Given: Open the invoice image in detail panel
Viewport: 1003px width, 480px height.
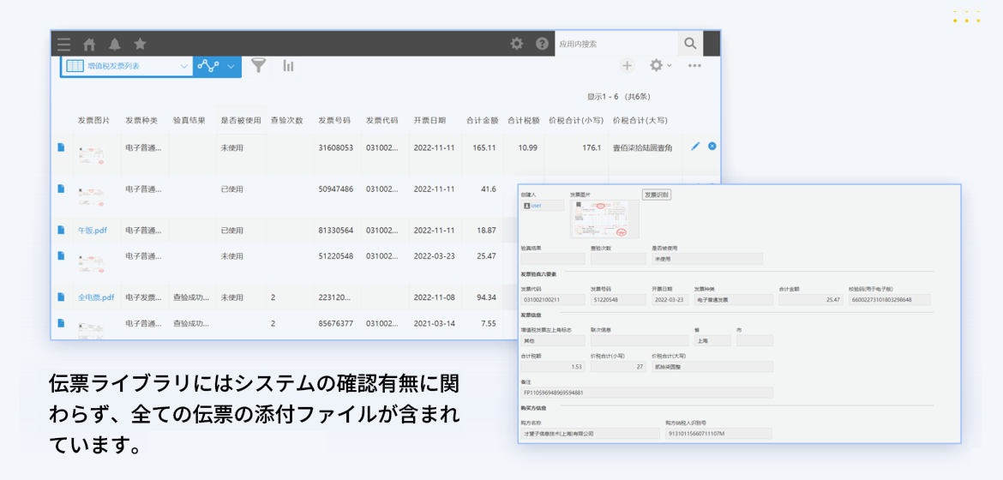Looking at the screenshot, I should tap(604, 219).
